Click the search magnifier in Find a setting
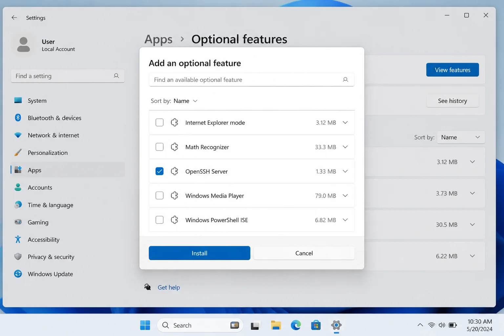The image size is (504, 336). tap(116, 76)
